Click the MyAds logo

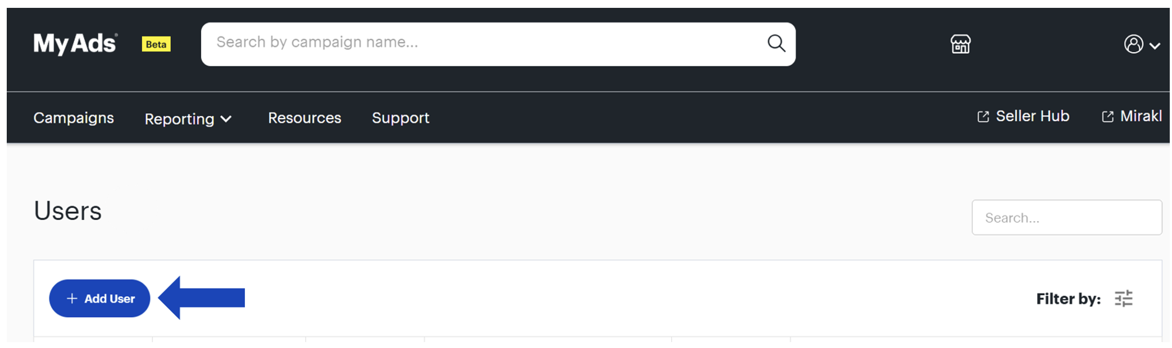[75, 43]
